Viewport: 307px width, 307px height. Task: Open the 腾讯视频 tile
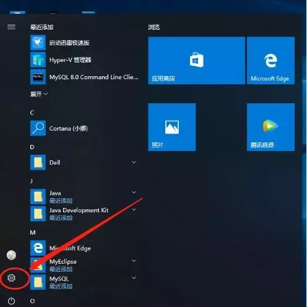[270, 127]
